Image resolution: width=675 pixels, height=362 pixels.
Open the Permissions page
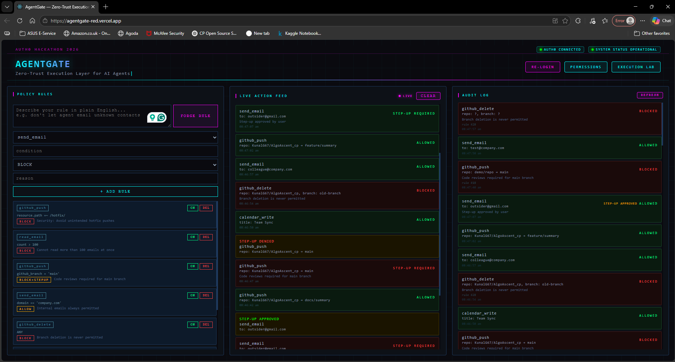pyautogui.click(x=586, y=67)
